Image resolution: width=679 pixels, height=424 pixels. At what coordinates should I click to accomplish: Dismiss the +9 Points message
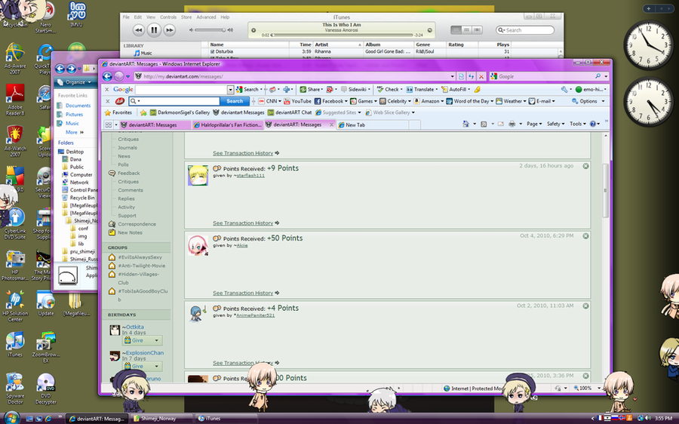(585, 166)
